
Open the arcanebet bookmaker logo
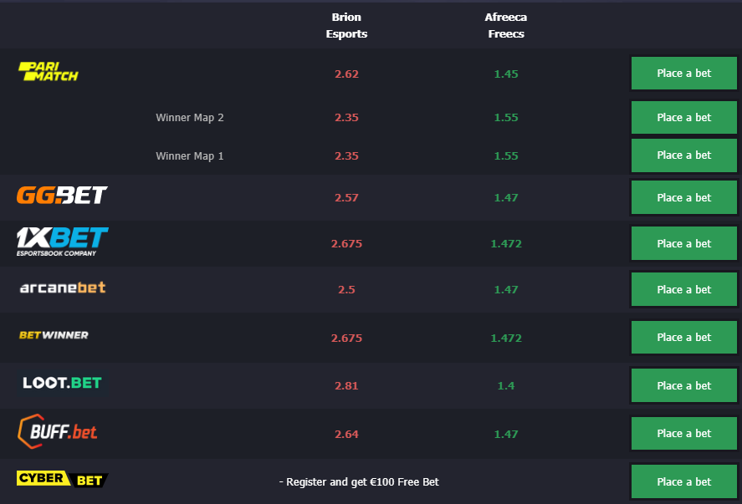pyautogui.click(x=63, y=288)
